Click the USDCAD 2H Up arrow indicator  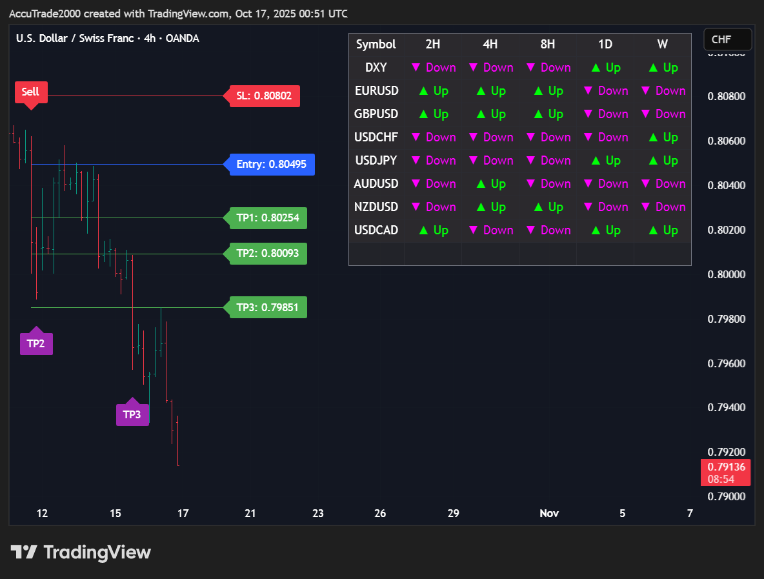coord(434,230)
